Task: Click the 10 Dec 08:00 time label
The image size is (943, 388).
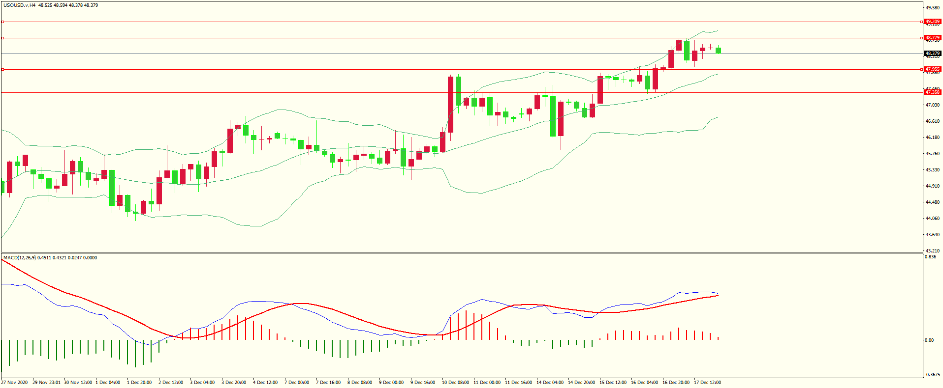Action: click(455, 383)
